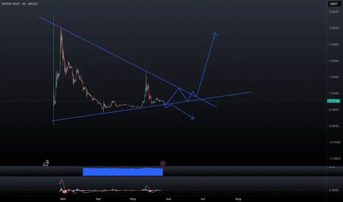The width and height of the screenshot is (343, 202).
Task: Click the 1.5000 price axis label
Action: pyautogui.click(x=334, y=77)
